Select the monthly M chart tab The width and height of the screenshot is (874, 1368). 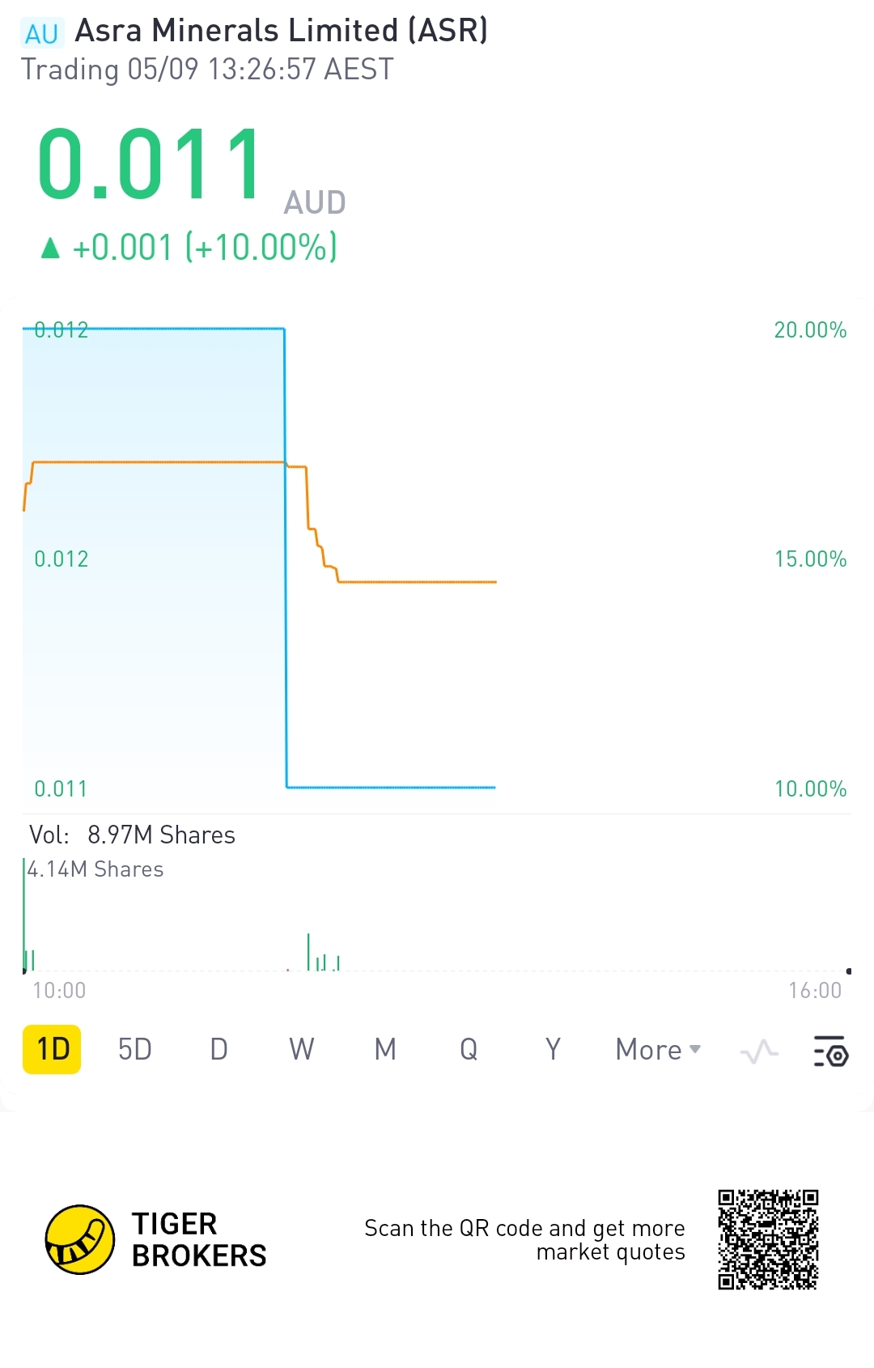385,1050
